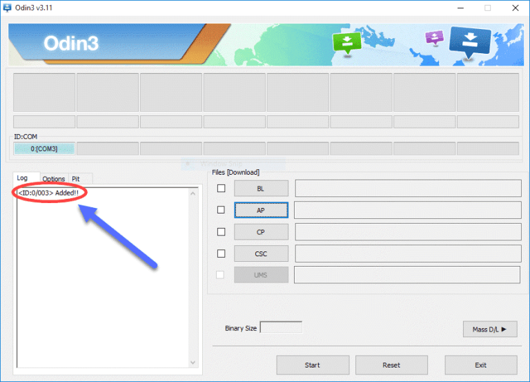Image resolution: width=530 pixels, height=382 pixels.
Task: Enable the CP file checkbox
Action: pos(221,232)
